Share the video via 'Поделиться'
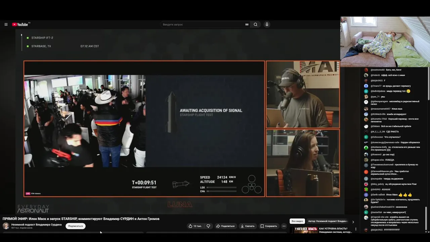430x242 pixels. (x=225, y=226)
